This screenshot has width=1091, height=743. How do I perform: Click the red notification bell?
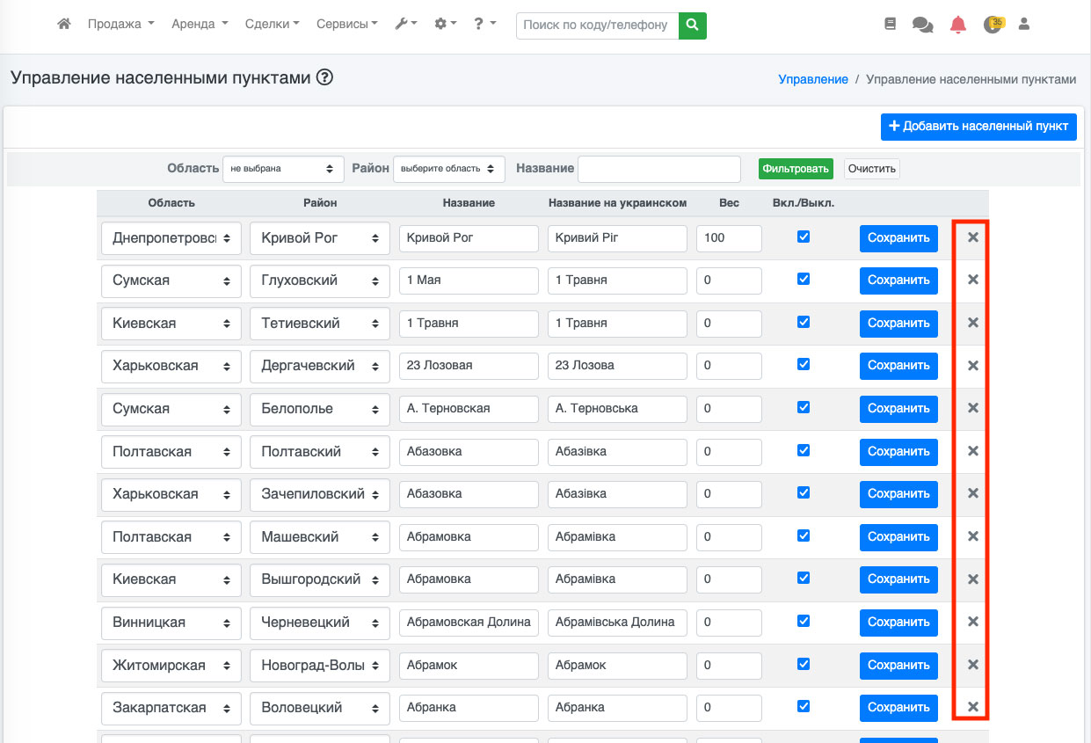(957, 25)
